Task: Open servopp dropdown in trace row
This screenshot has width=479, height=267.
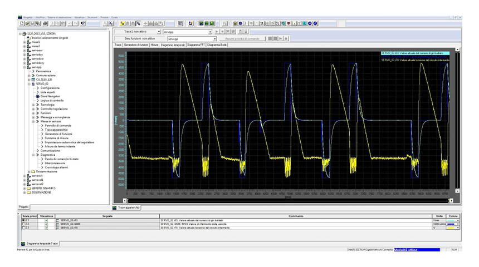Action: click(210, 32)
